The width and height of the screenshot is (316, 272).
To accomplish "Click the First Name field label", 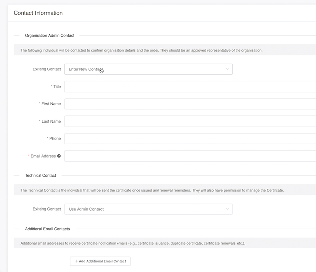I will pyautogui.click(x=51, y=104).
